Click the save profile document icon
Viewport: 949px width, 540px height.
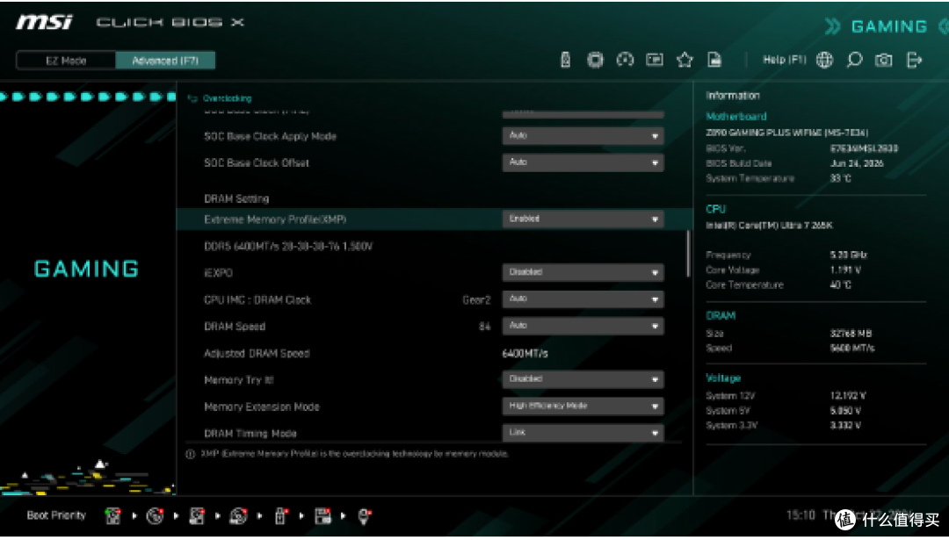tap(714, 60)
